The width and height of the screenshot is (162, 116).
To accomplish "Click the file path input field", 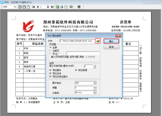I will coord(77,41).
